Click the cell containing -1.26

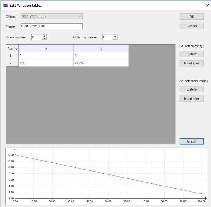101,63
